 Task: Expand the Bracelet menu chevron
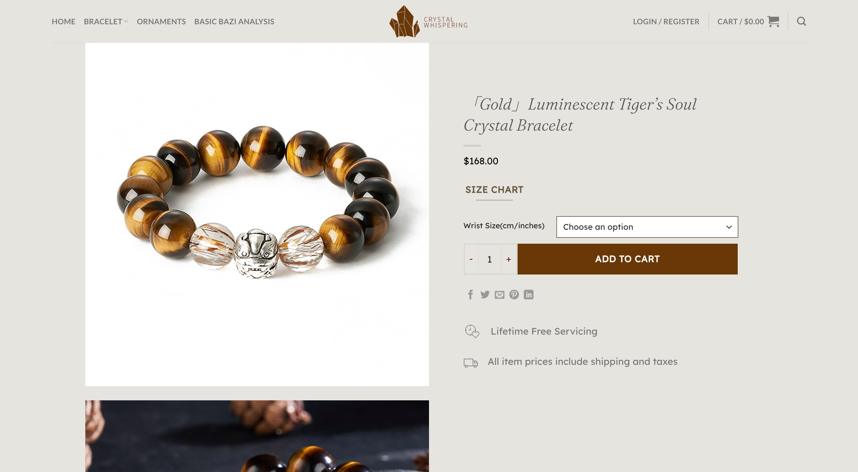pyautogui.click(x=126, y=21)
